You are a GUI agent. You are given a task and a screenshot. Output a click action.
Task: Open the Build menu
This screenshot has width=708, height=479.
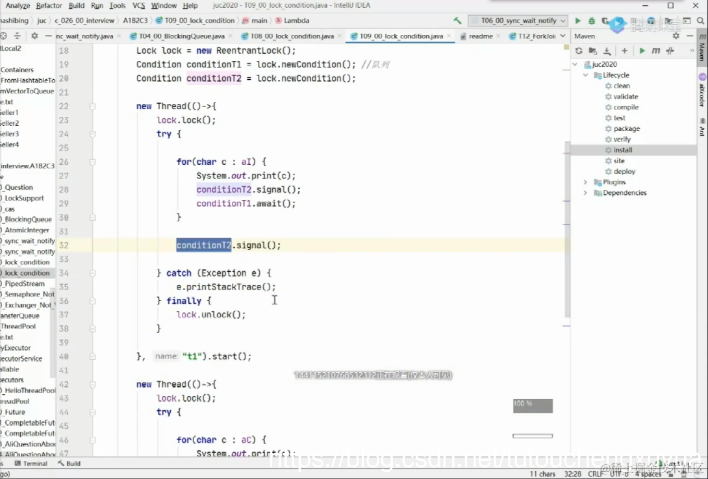[76, 5]
